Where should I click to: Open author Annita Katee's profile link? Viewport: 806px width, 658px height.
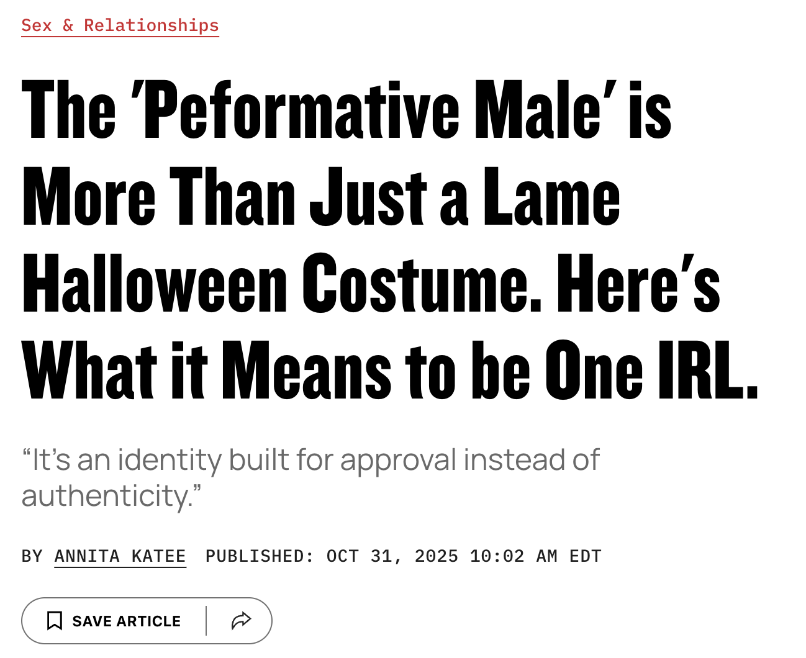click(x=120, y=556)
